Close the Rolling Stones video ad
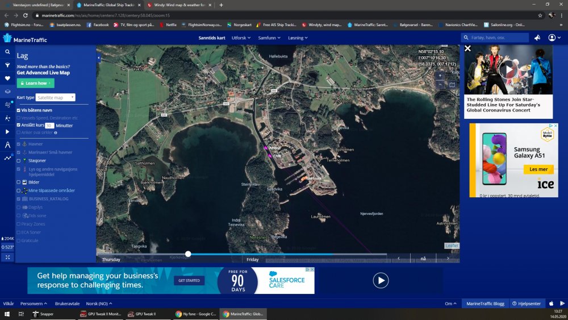 467,48
